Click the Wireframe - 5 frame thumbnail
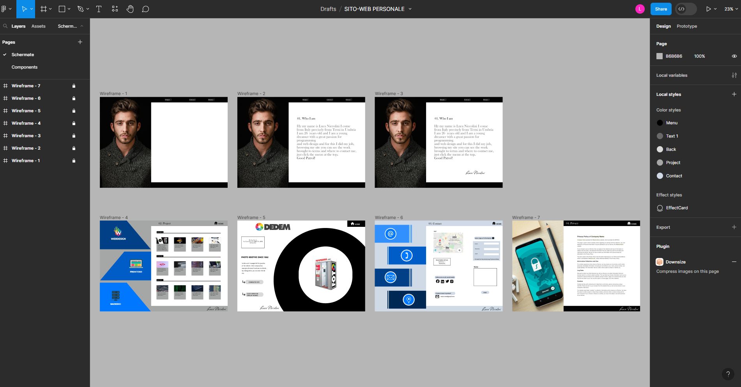The height and width of the screenshot is (387, 741). [x=301, y=266]
